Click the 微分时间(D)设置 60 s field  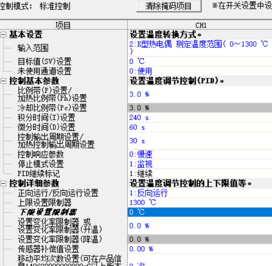tap(200, 127)
